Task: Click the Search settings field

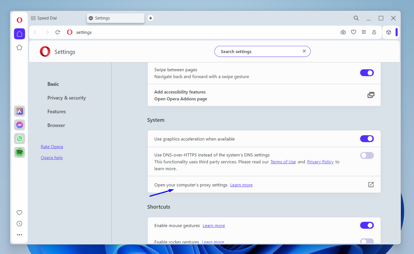Action: click(x=262, y=51)
